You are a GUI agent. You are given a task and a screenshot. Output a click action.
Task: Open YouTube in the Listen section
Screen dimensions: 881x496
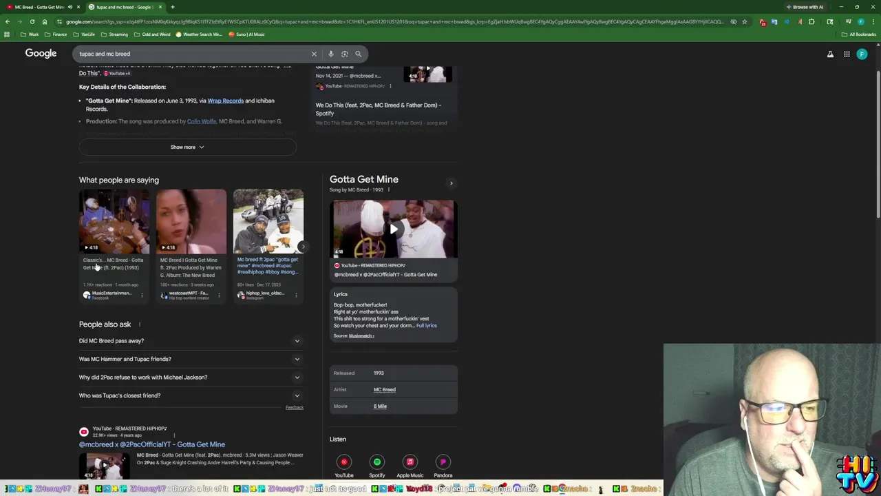344,466
